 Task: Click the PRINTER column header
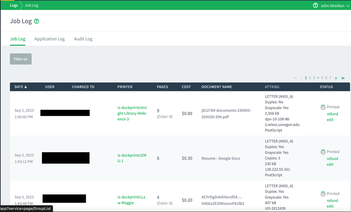coord(125,87)
